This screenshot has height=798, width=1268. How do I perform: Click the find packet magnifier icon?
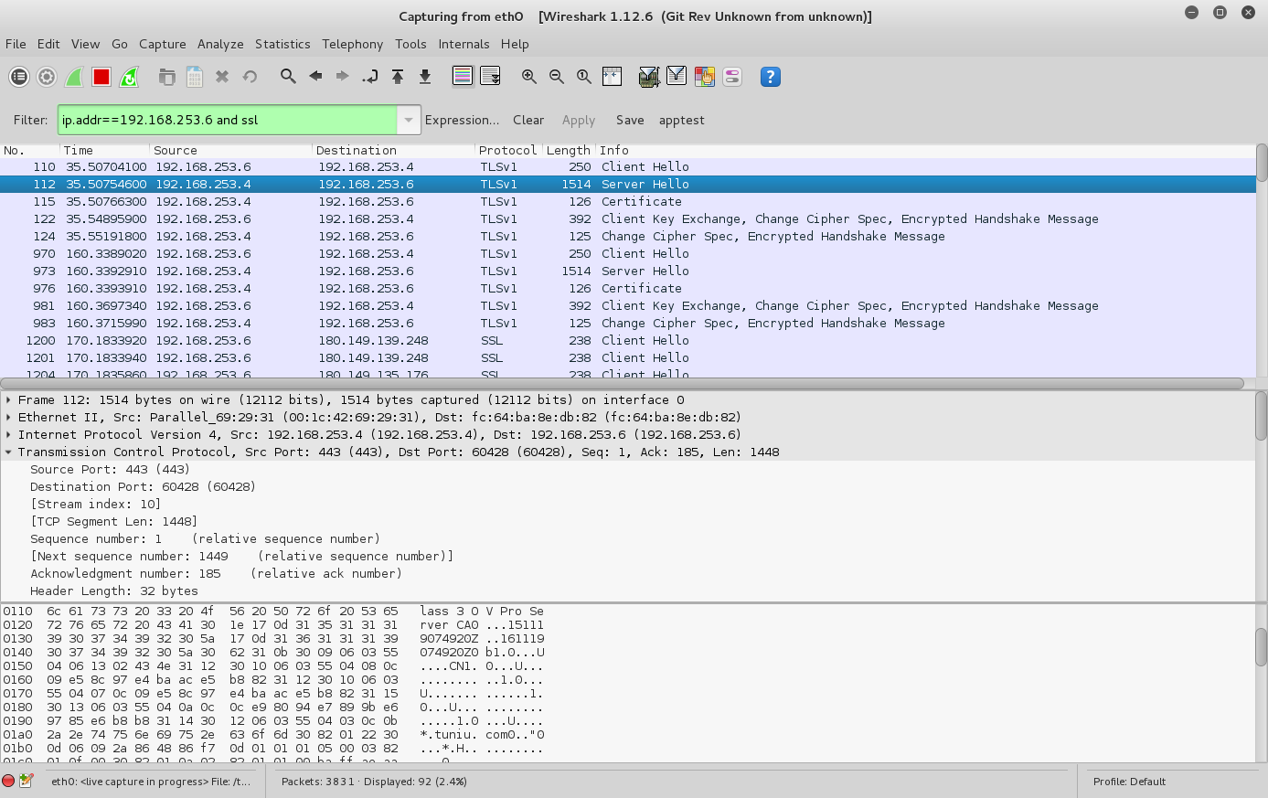[288, 77]
